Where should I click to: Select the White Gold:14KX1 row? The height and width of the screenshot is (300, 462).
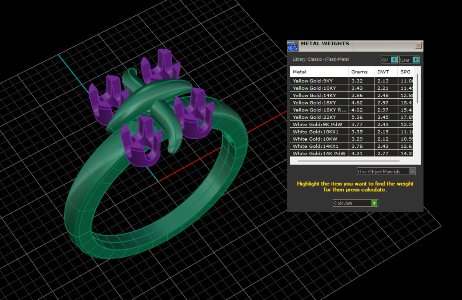click(x=352, y=146)
